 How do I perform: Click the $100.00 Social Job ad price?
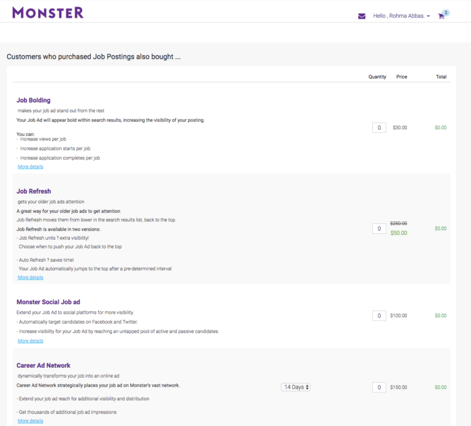click(399, 316)
